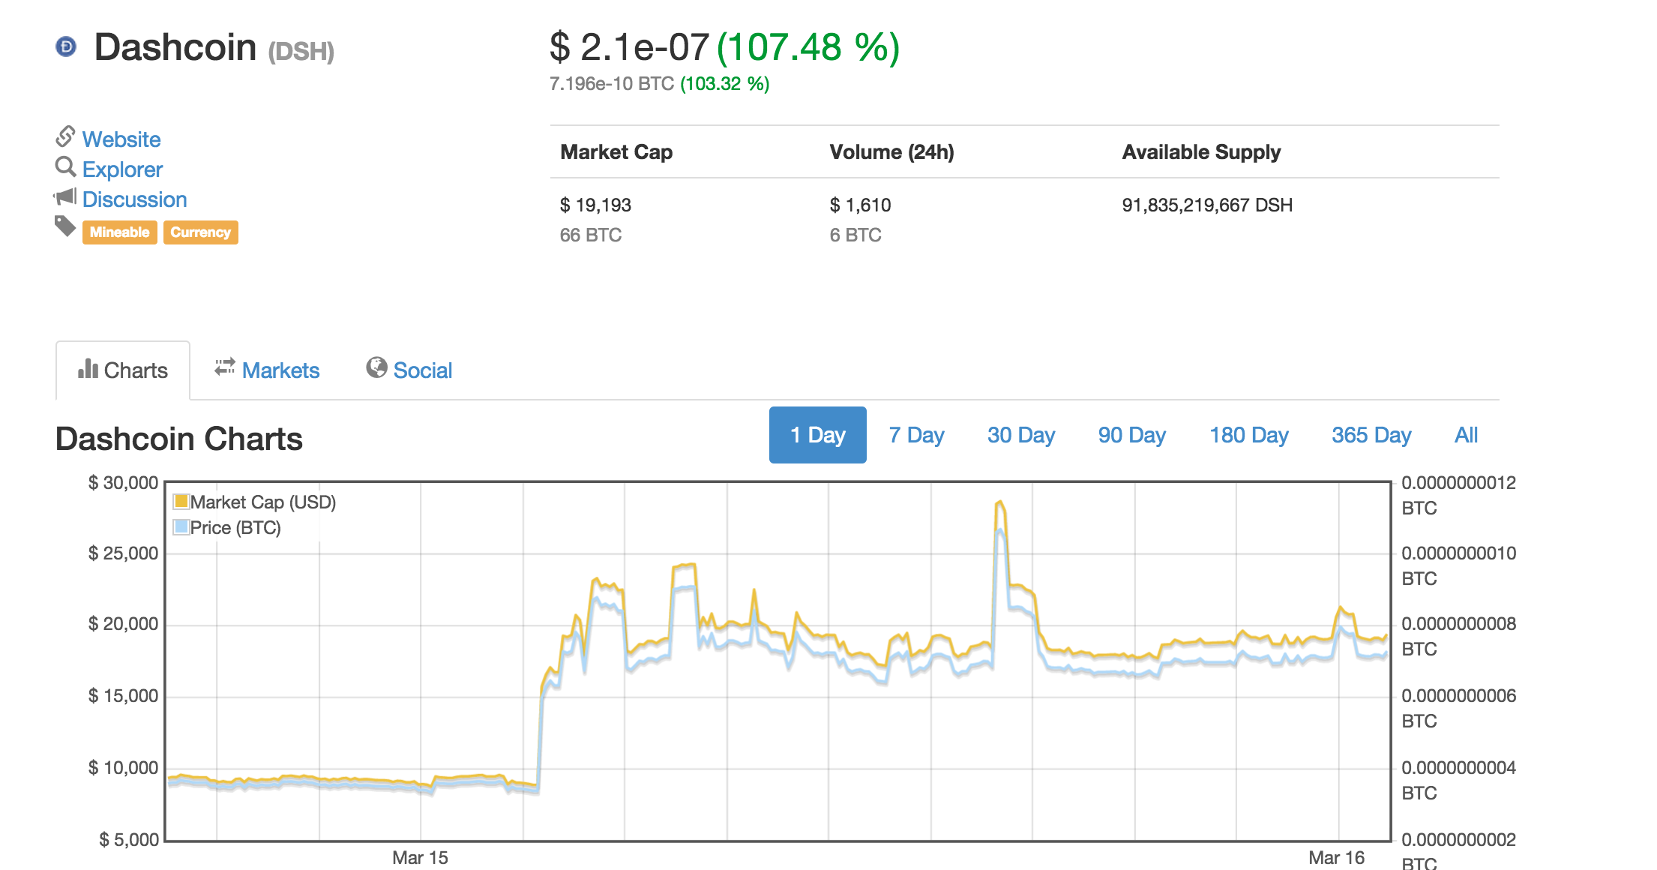The width and height of the screenshot is (1657, 870).
Task: Click the Mar 16 x-axis label
Action: coord(1336,857)
